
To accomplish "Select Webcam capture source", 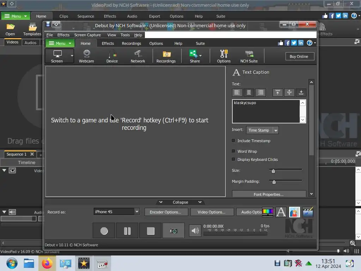I will pos(86,56).
